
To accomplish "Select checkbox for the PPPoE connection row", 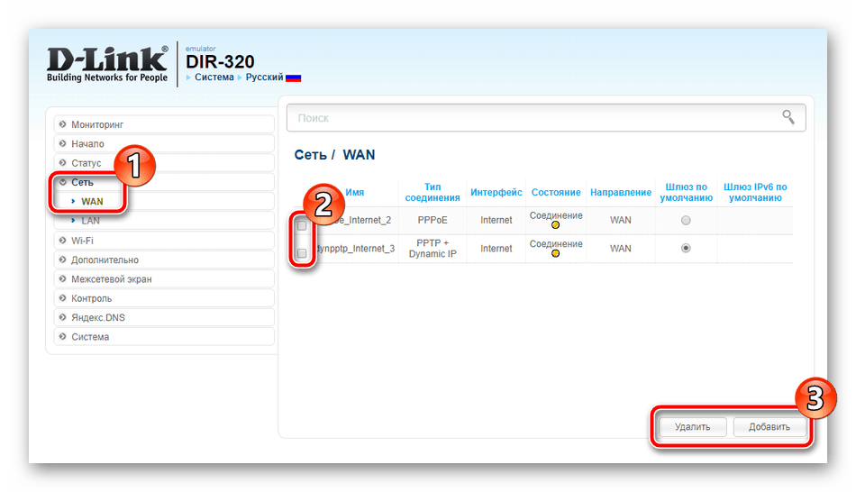I will click(x=302, y=225).
